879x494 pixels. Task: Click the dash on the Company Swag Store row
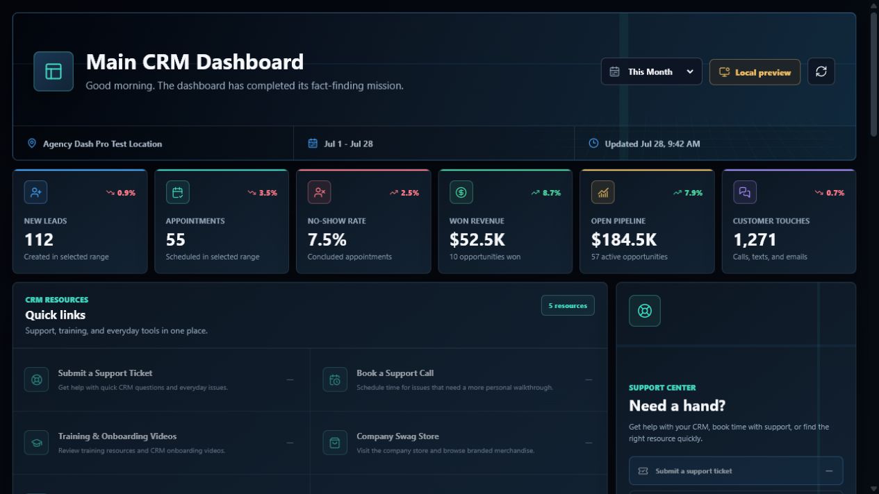(589, 443)
